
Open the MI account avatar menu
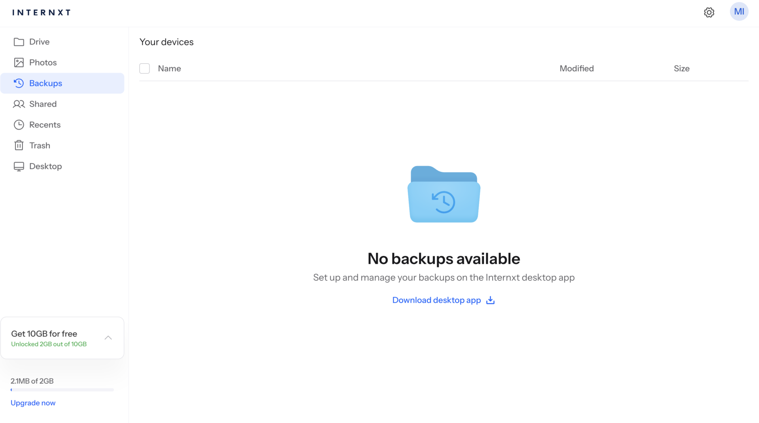(x=739, y=11)
